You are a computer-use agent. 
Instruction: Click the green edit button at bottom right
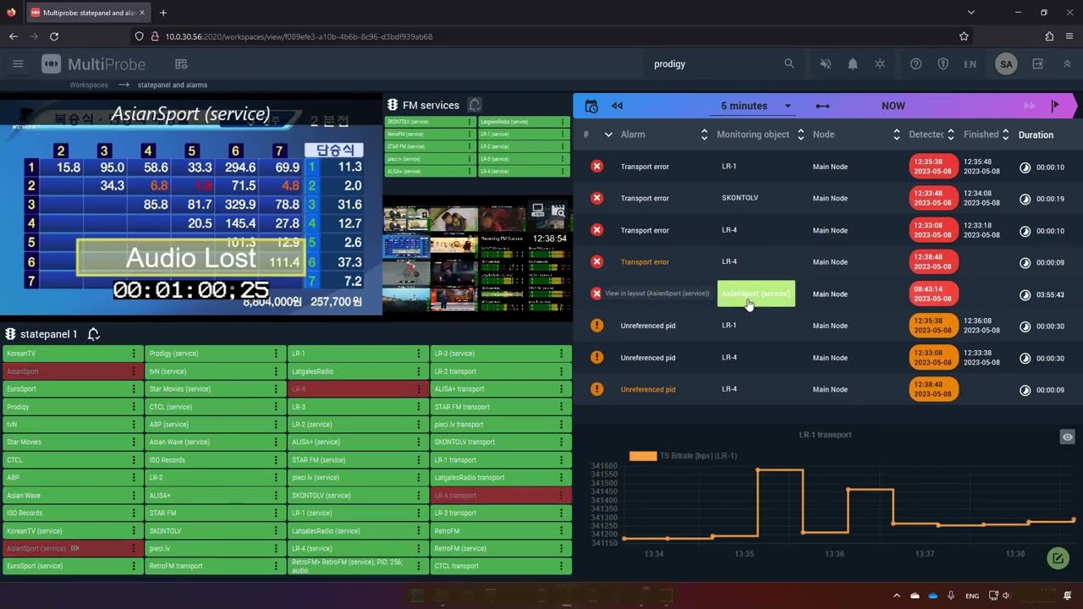(x=1057, y=558)
